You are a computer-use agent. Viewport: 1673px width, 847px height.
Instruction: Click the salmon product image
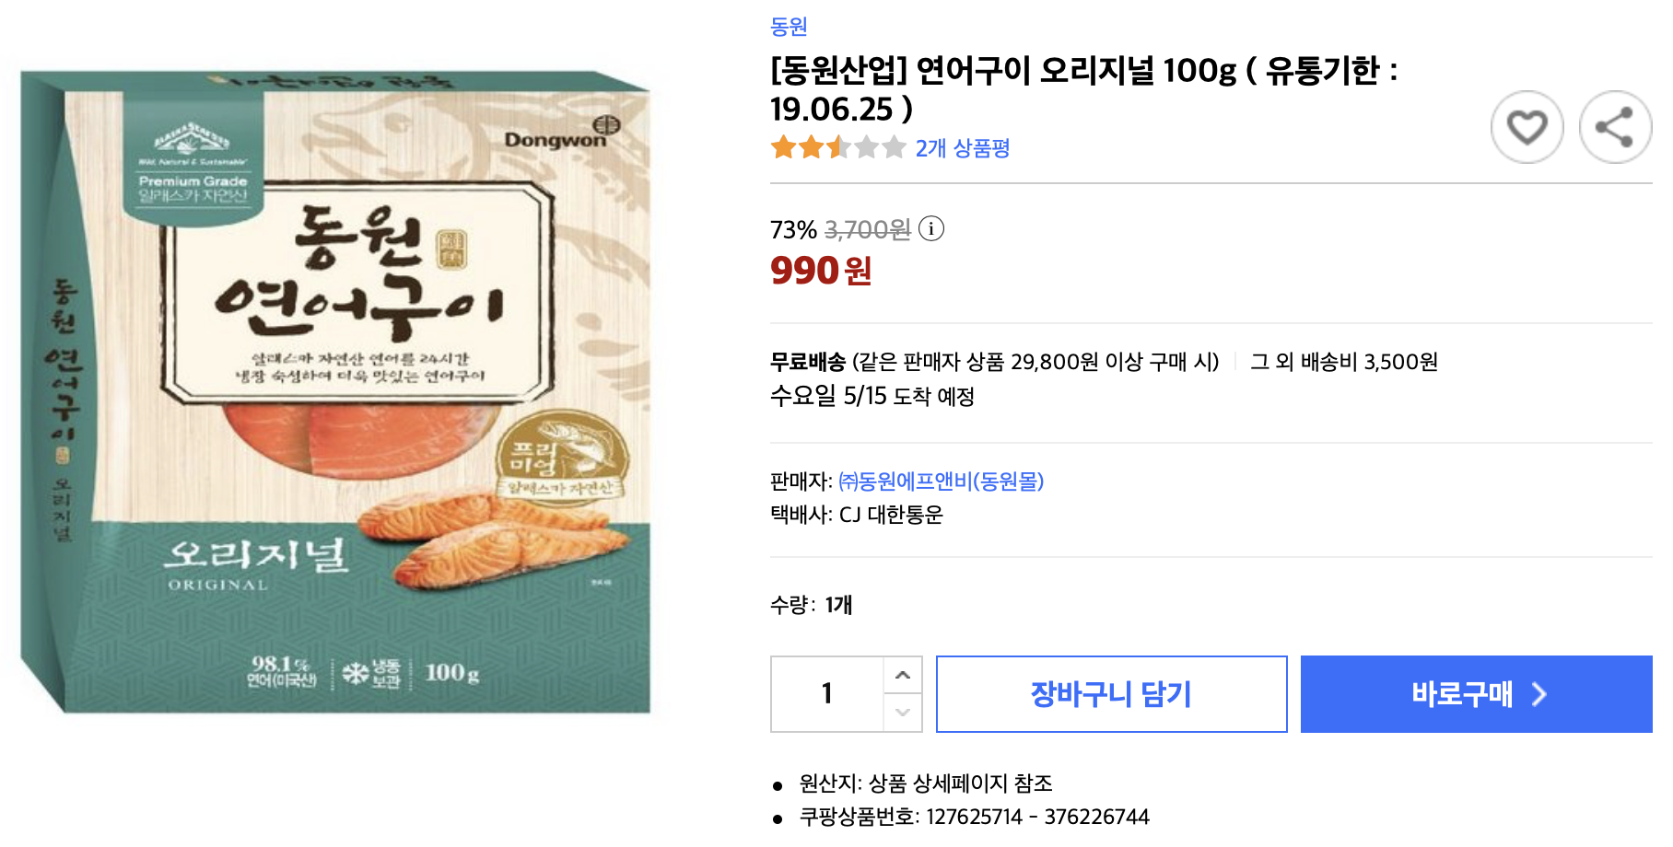[x=336, y=391]
